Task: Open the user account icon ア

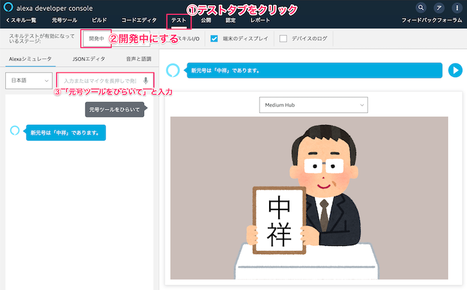Action: click(439, 8)
